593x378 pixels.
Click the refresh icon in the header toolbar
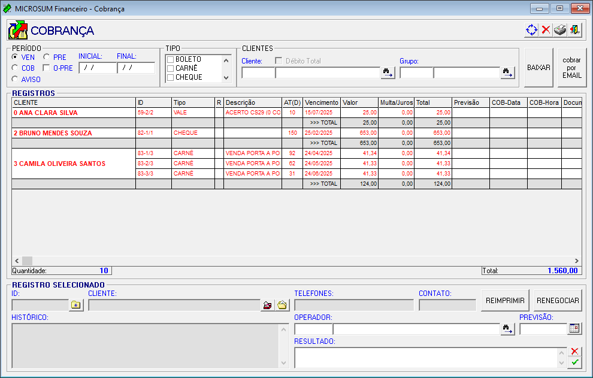point(531,30)
